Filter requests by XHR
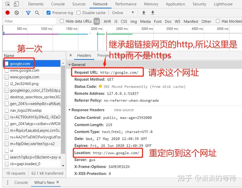The width and height of the screenshot is (242, 188). tap(107, 21)
